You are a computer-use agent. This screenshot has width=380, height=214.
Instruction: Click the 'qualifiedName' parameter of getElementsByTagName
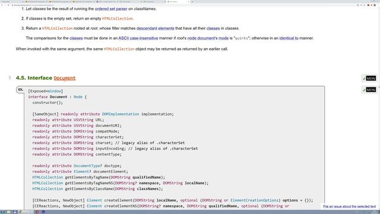[x=147, y=177]
